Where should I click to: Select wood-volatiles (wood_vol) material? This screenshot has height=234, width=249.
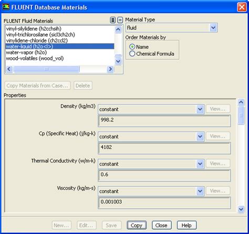tap(60, 58)
